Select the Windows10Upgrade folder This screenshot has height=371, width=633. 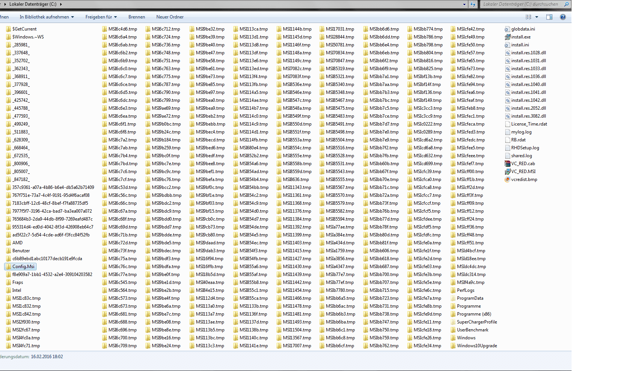[x=474, y=346]
